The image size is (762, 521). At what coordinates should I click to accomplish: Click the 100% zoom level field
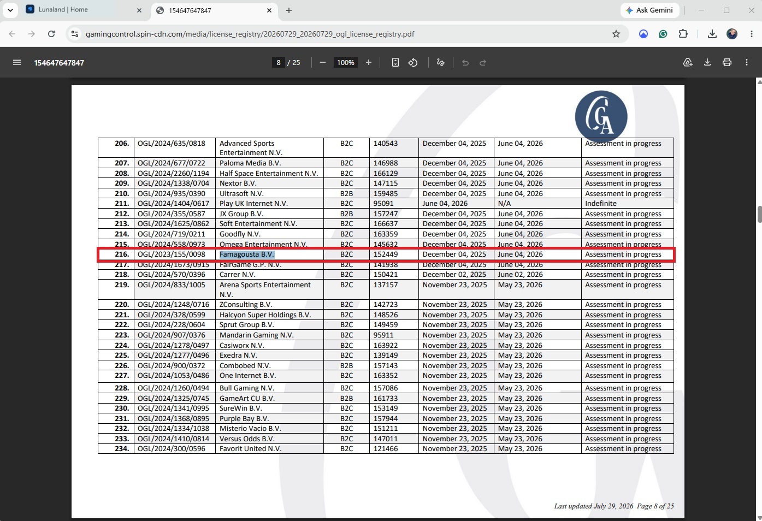(345, 62)
